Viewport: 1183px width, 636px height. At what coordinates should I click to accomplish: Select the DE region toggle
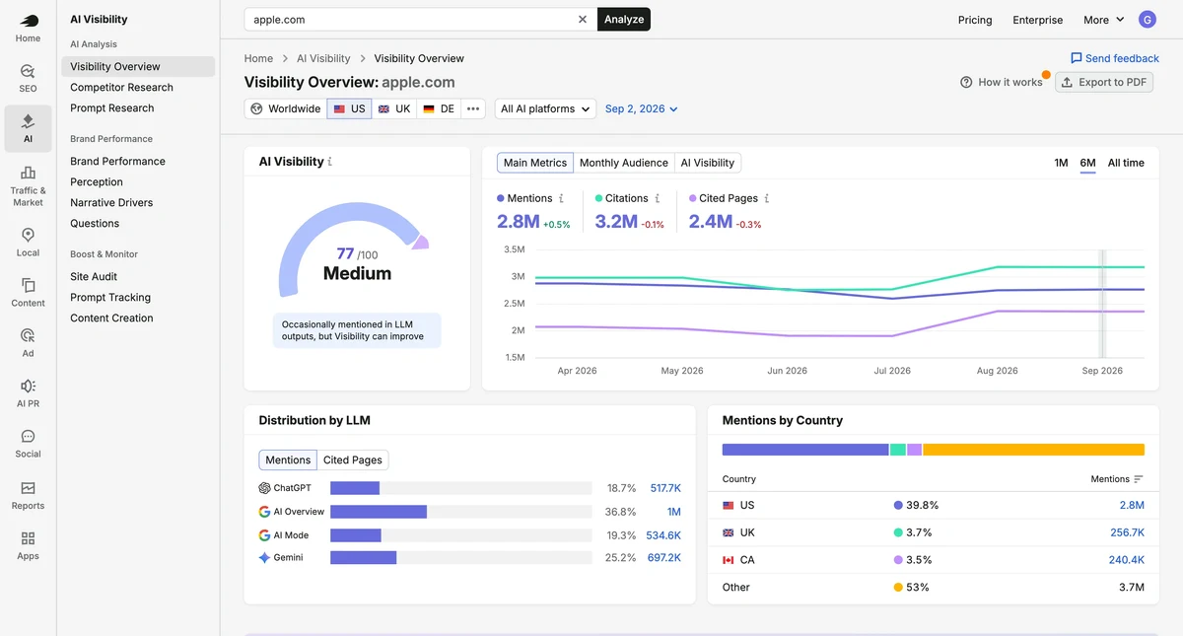(439, 108)
